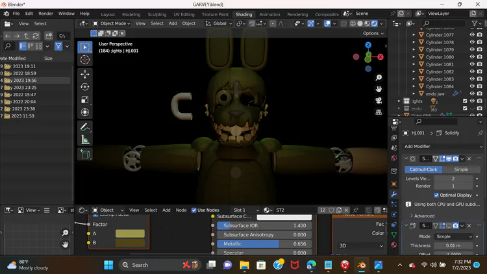This screenshot has width=487, height=274.
Task: Toggle the lights collection exclude checkbox
Action: click(465, 101)
